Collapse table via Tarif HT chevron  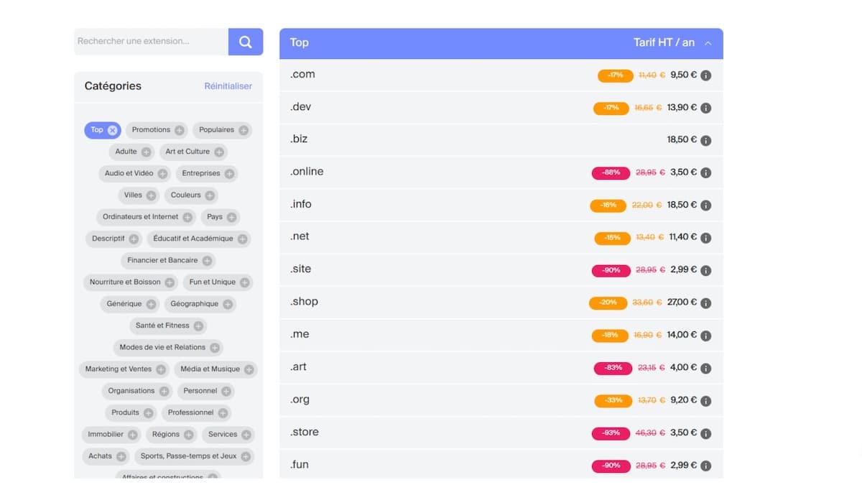point(708,43)
